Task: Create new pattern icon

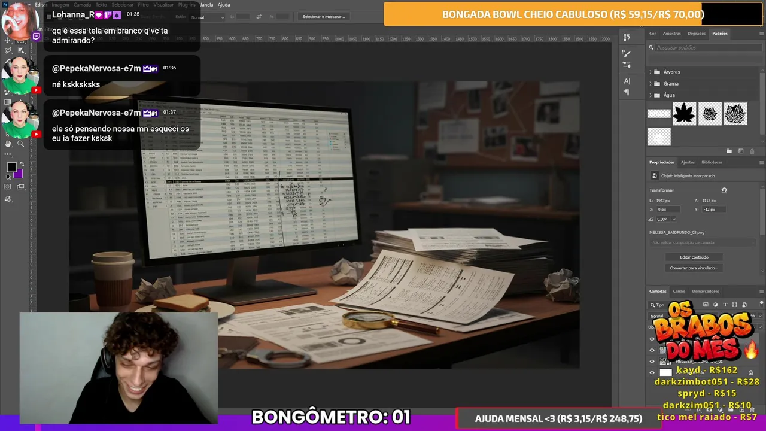Action: coord(741,151)
